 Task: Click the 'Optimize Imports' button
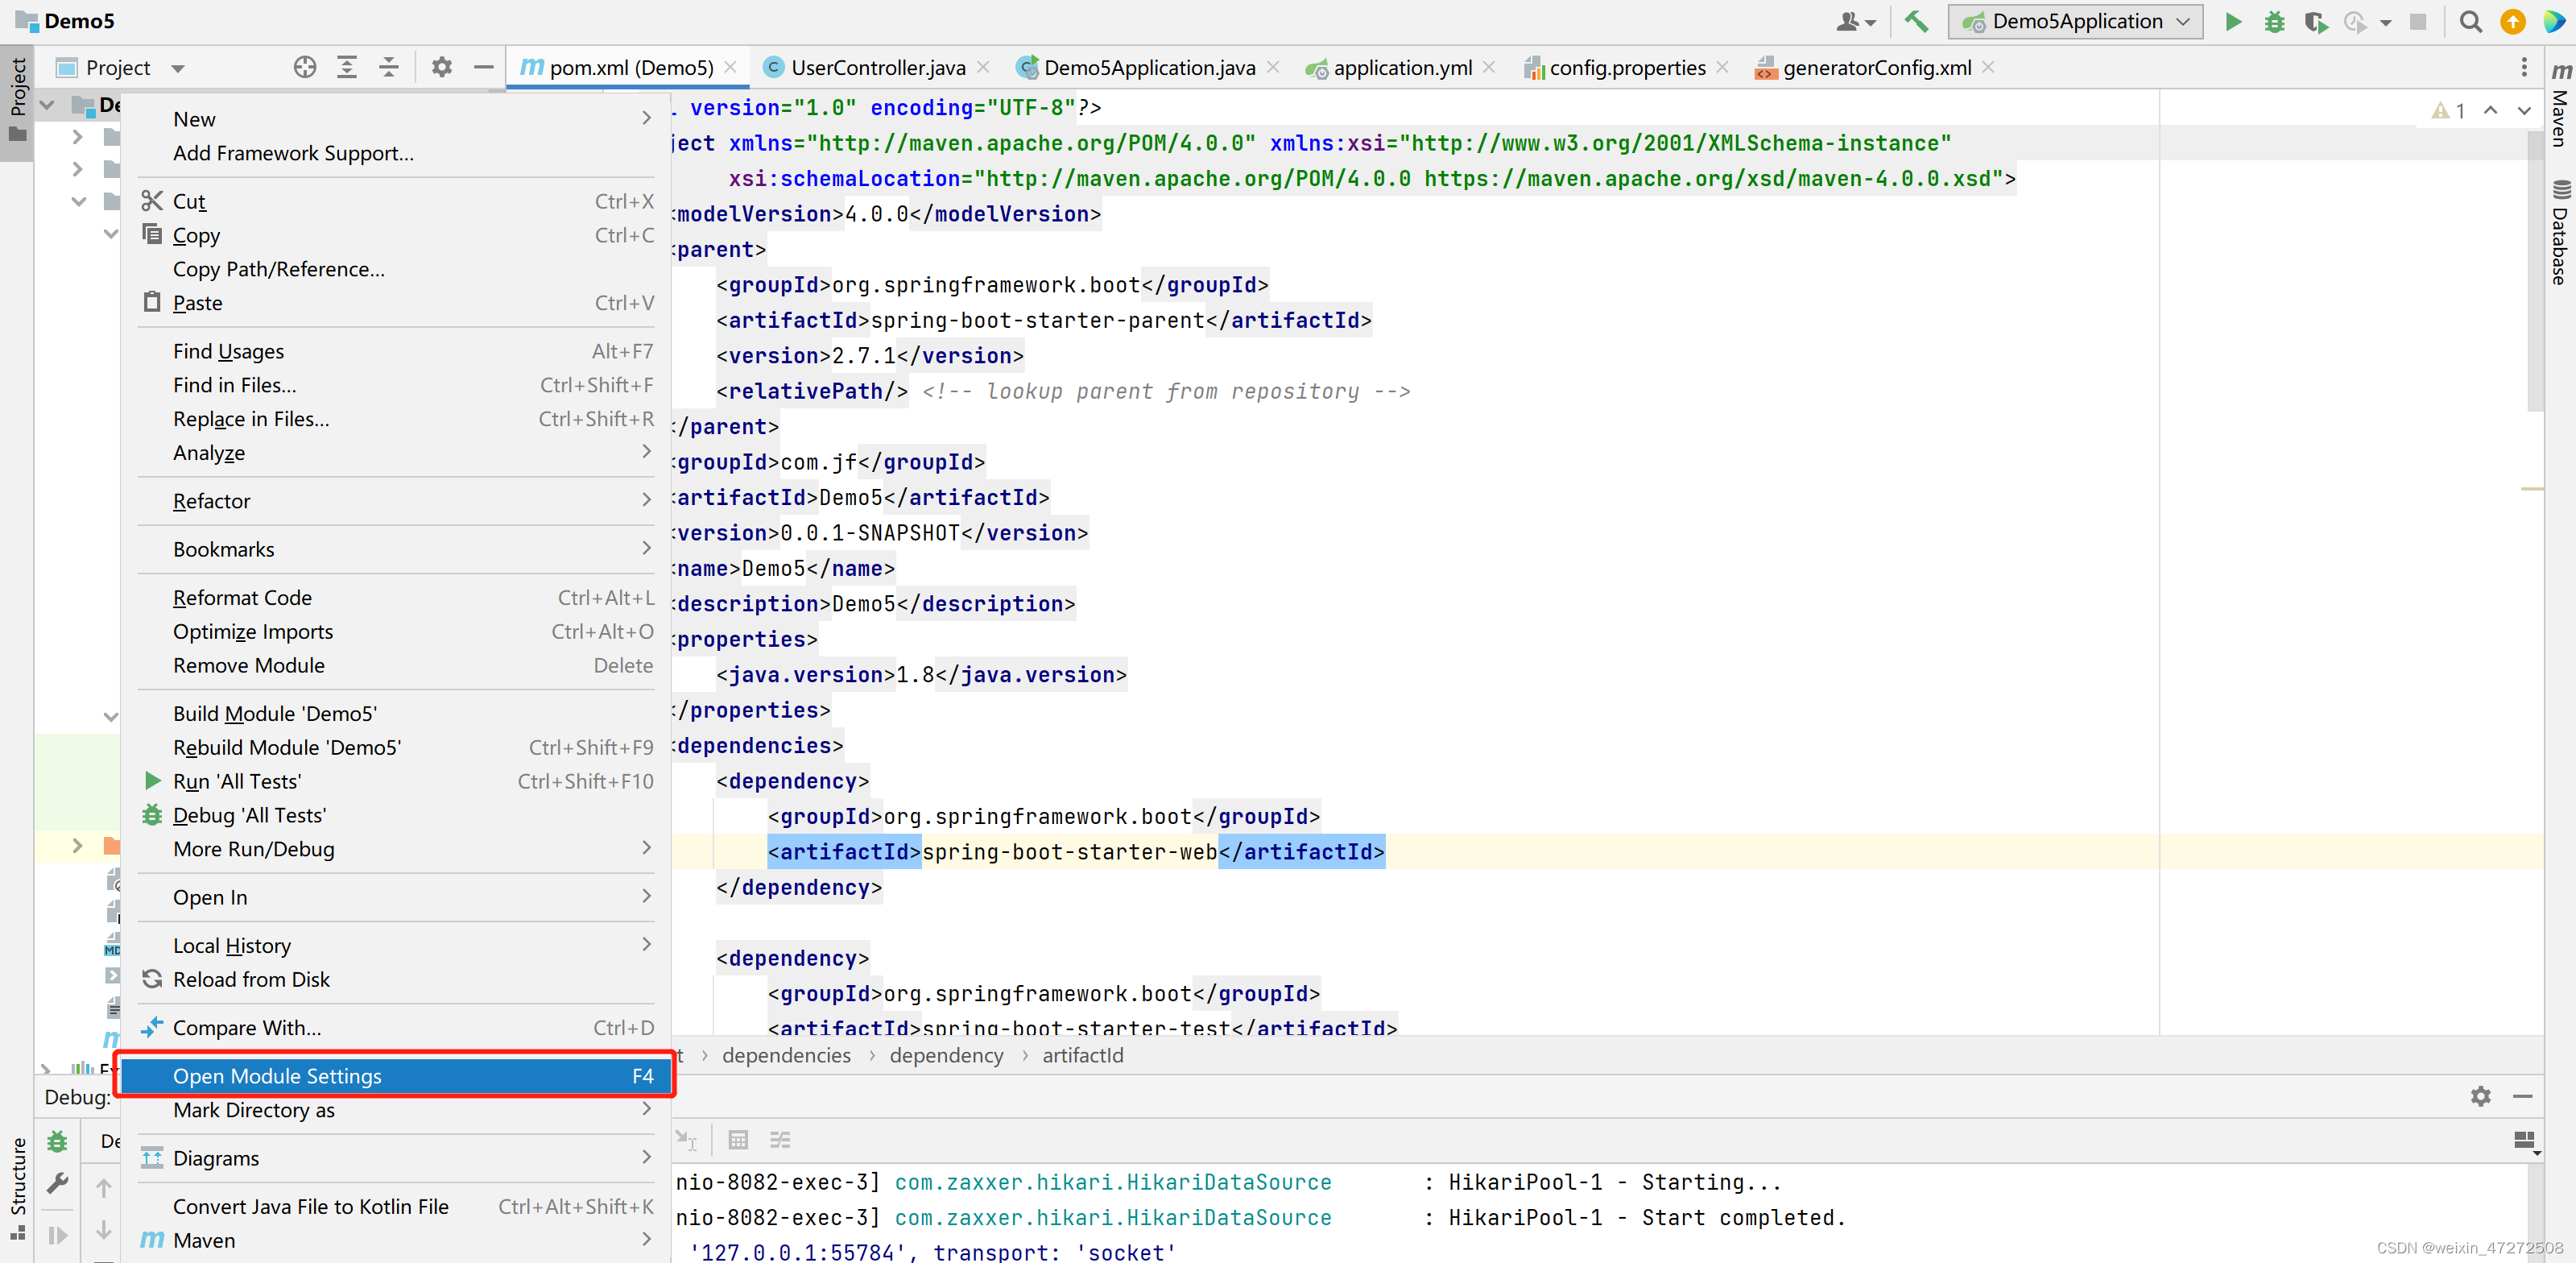pyautogui.click(x=254, y=631)
